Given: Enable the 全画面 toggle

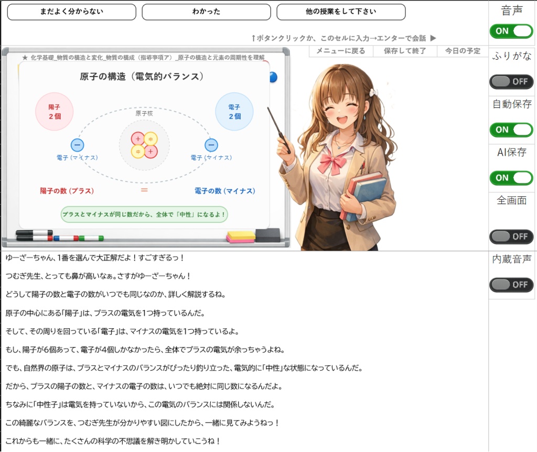Looking at the screenshot, I should pos(511,236).
